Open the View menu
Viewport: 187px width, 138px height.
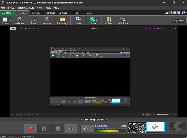point(40,8)
